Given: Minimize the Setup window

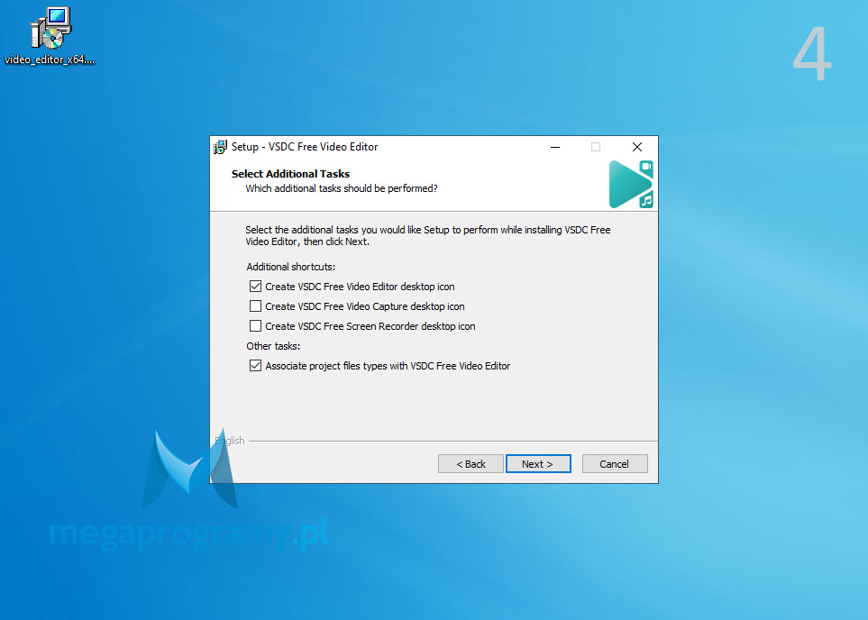Looking at the screenshot, I should point(554,147).
